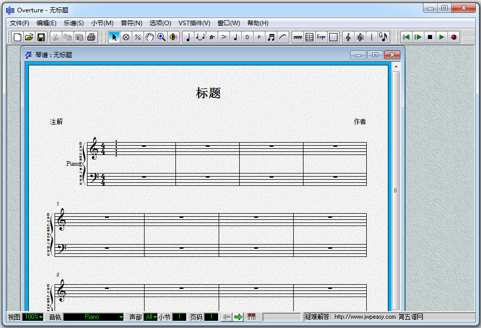This screenshot has width=481, height=328.
Task: Select the percent scale tool
Action: [x=138, y=37]
